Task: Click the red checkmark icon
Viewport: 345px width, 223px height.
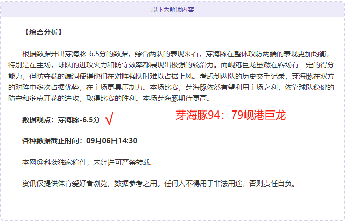Action: click(x=109, y=118)
